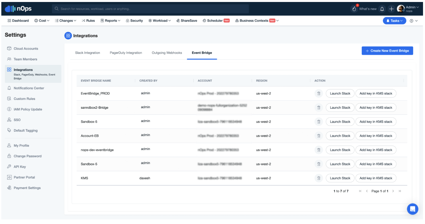Delete the EventBridge_PROD row
425x224 pixels.
click(x=319, y=94)
